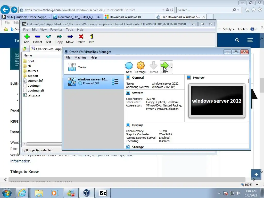The image size is (264, 198).
Task: Open VirtualBox Machine menu
Action: pyautogui.click(x=80, y=57)
